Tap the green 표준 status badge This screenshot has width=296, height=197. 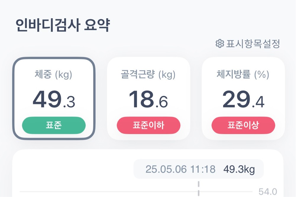point(54,126)
